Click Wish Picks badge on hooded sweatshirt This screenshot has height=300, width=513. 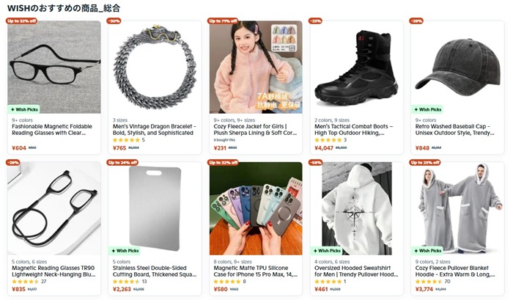click(327, 251)
